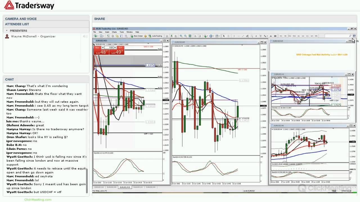
Task: Tile chart windows with toolbar icon
Action: (x=190, y=36)
